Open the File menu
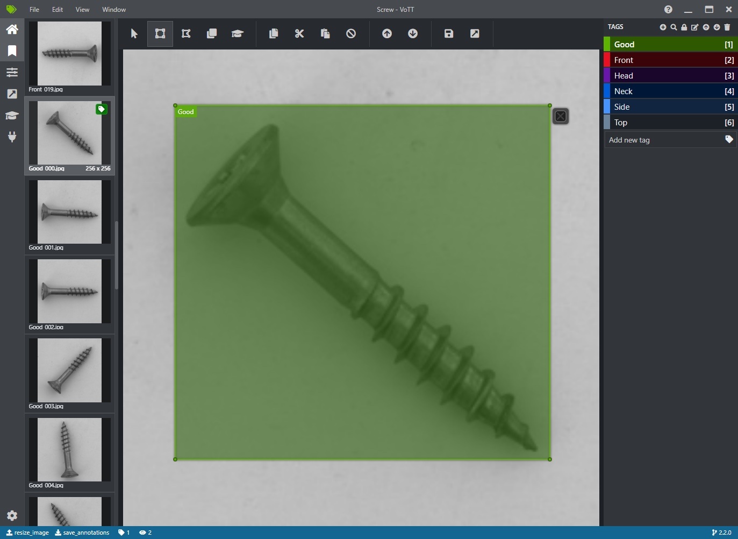738x539 pixels. click(x=34, y=9)
